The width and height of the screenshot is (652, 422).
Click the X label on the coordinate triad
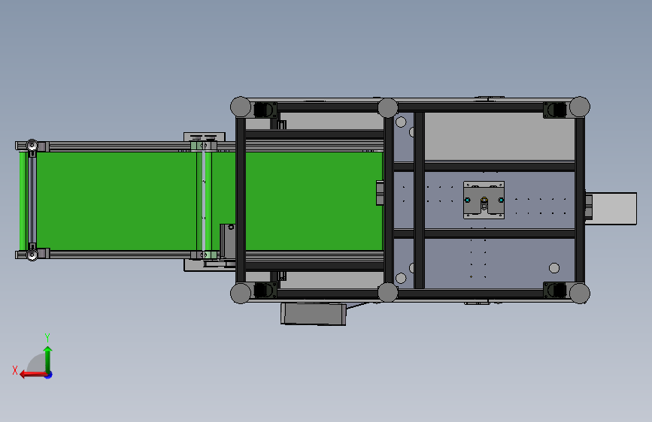click(15, 370)
